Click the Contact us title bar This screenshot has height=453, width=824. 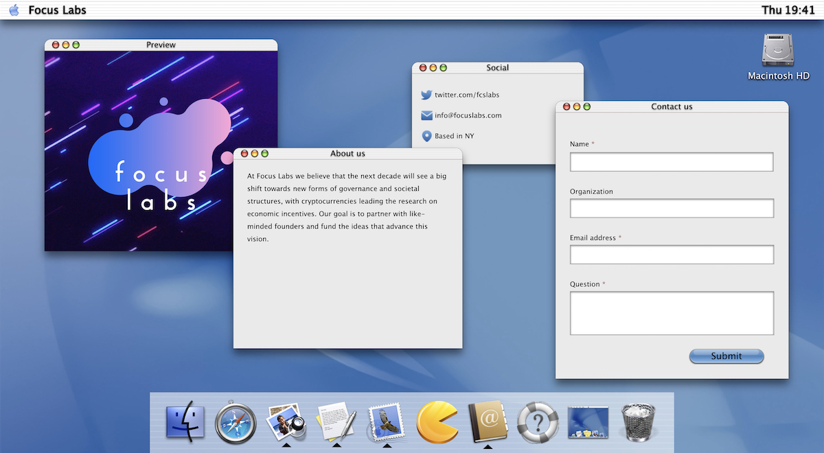tap(672, 106)
